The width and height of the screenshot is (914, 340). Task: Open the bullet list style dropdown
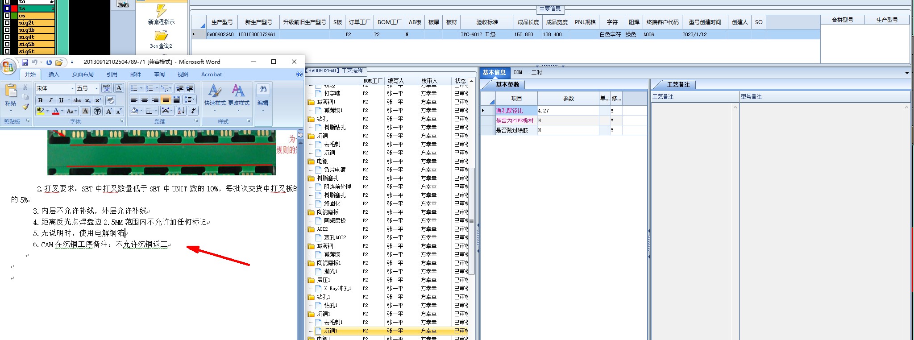point(141,88)
